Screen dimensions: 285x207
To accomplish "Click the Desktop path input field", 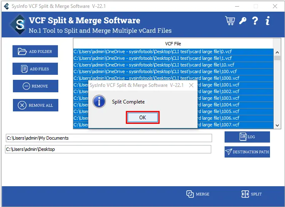I will click(108, 149).
